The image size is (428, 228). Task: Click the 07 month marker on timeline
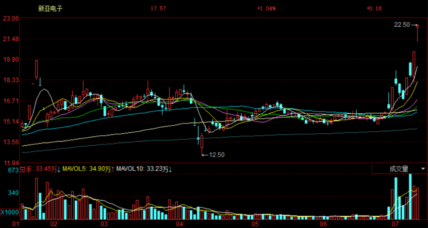[395, 224]
